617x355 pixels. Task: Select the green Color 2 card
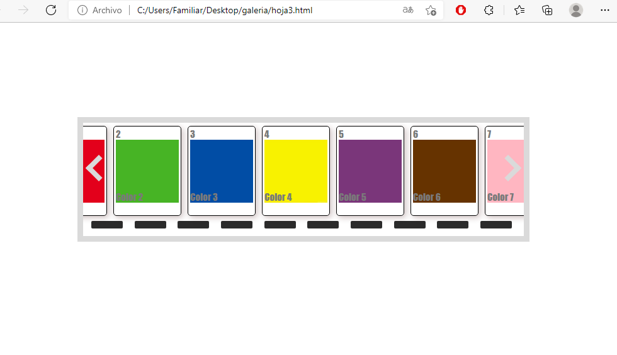(x=147, y=171)
